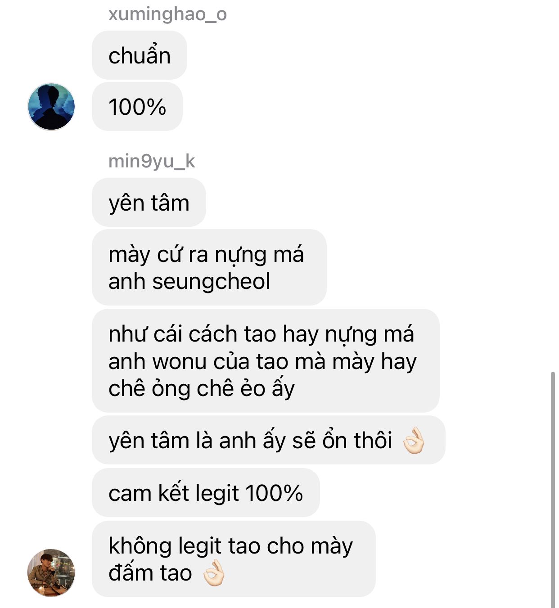Click the word "seungcheol" in the message
Viewport: 559px width, 608px height.
click(x=211, y=281)
